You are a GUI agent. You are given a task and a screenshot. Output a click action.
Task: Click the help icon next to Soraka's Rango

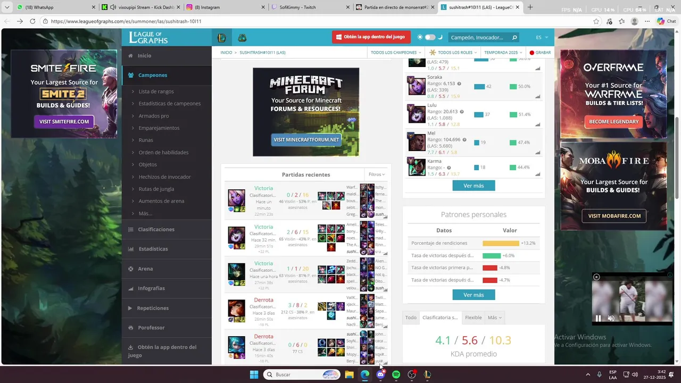459,84
